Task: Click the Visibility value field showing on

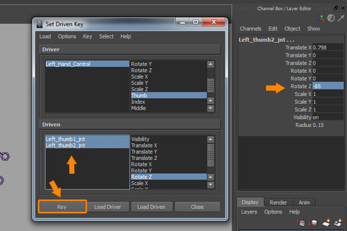Action: pyautogui.click(x=328, y=117)
